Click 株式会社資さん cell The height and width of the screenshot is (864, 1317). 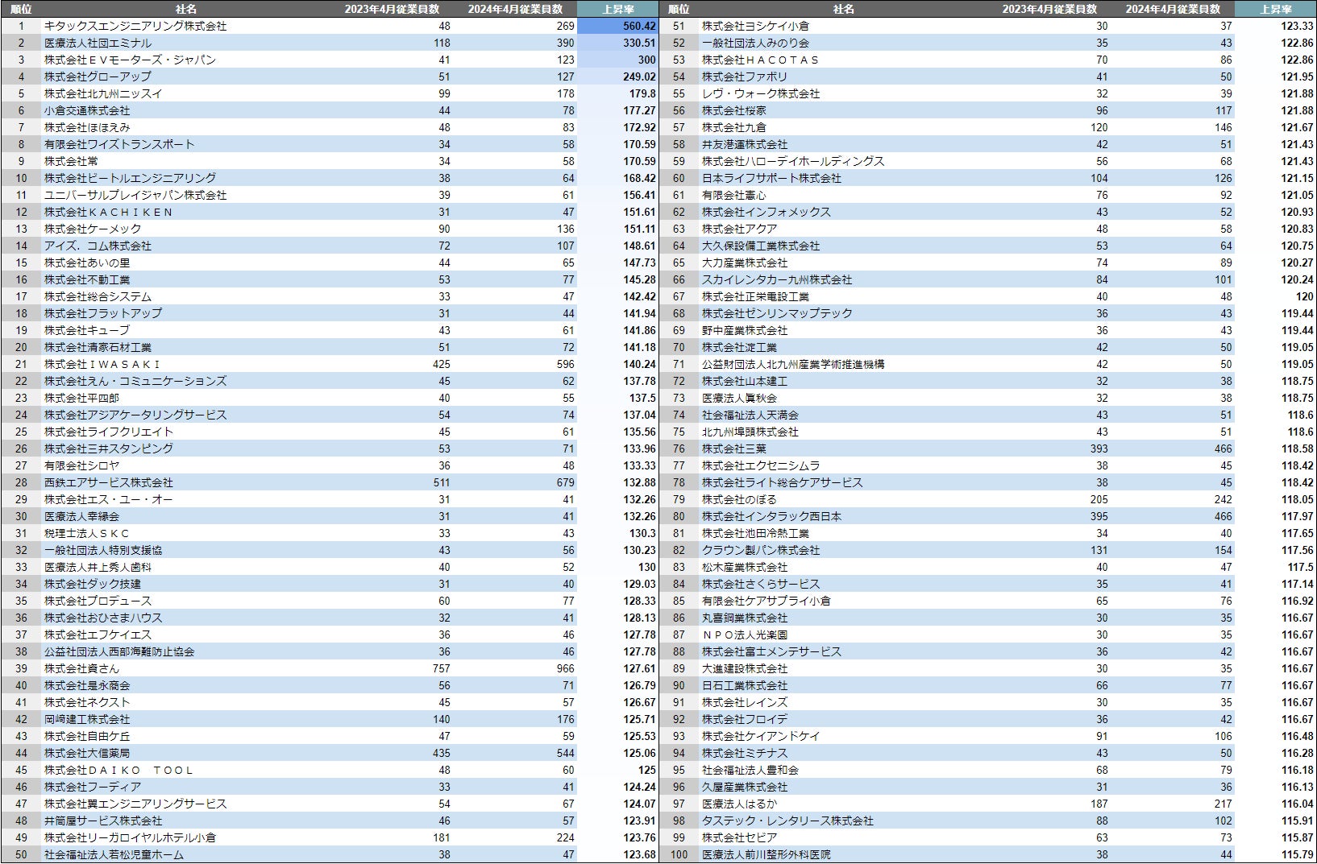(x=81, y=668)
